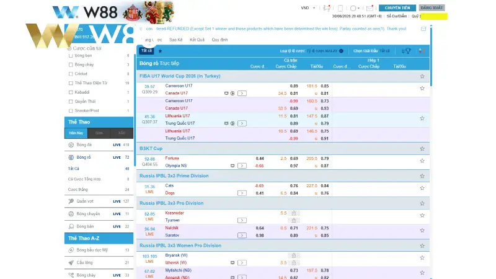
Task: Open live TV icon for Canada U17 match
Action: (226, 94)
